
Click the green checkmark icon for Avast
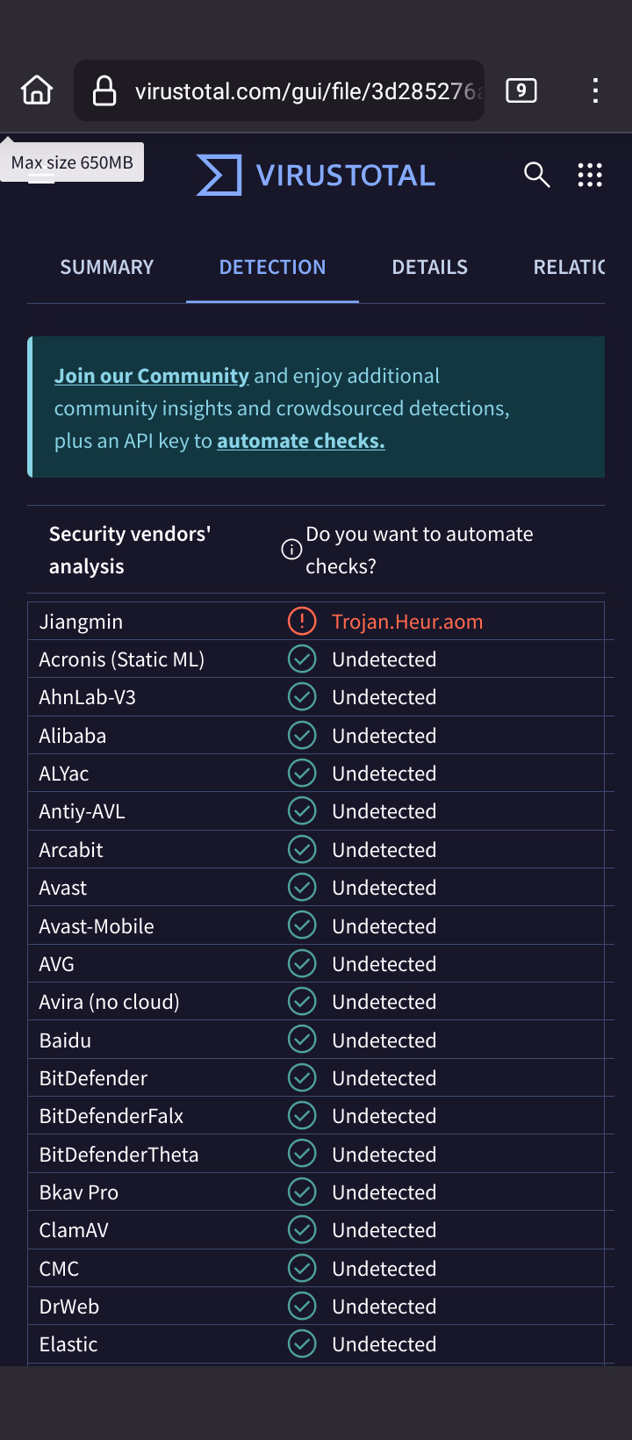302,888
